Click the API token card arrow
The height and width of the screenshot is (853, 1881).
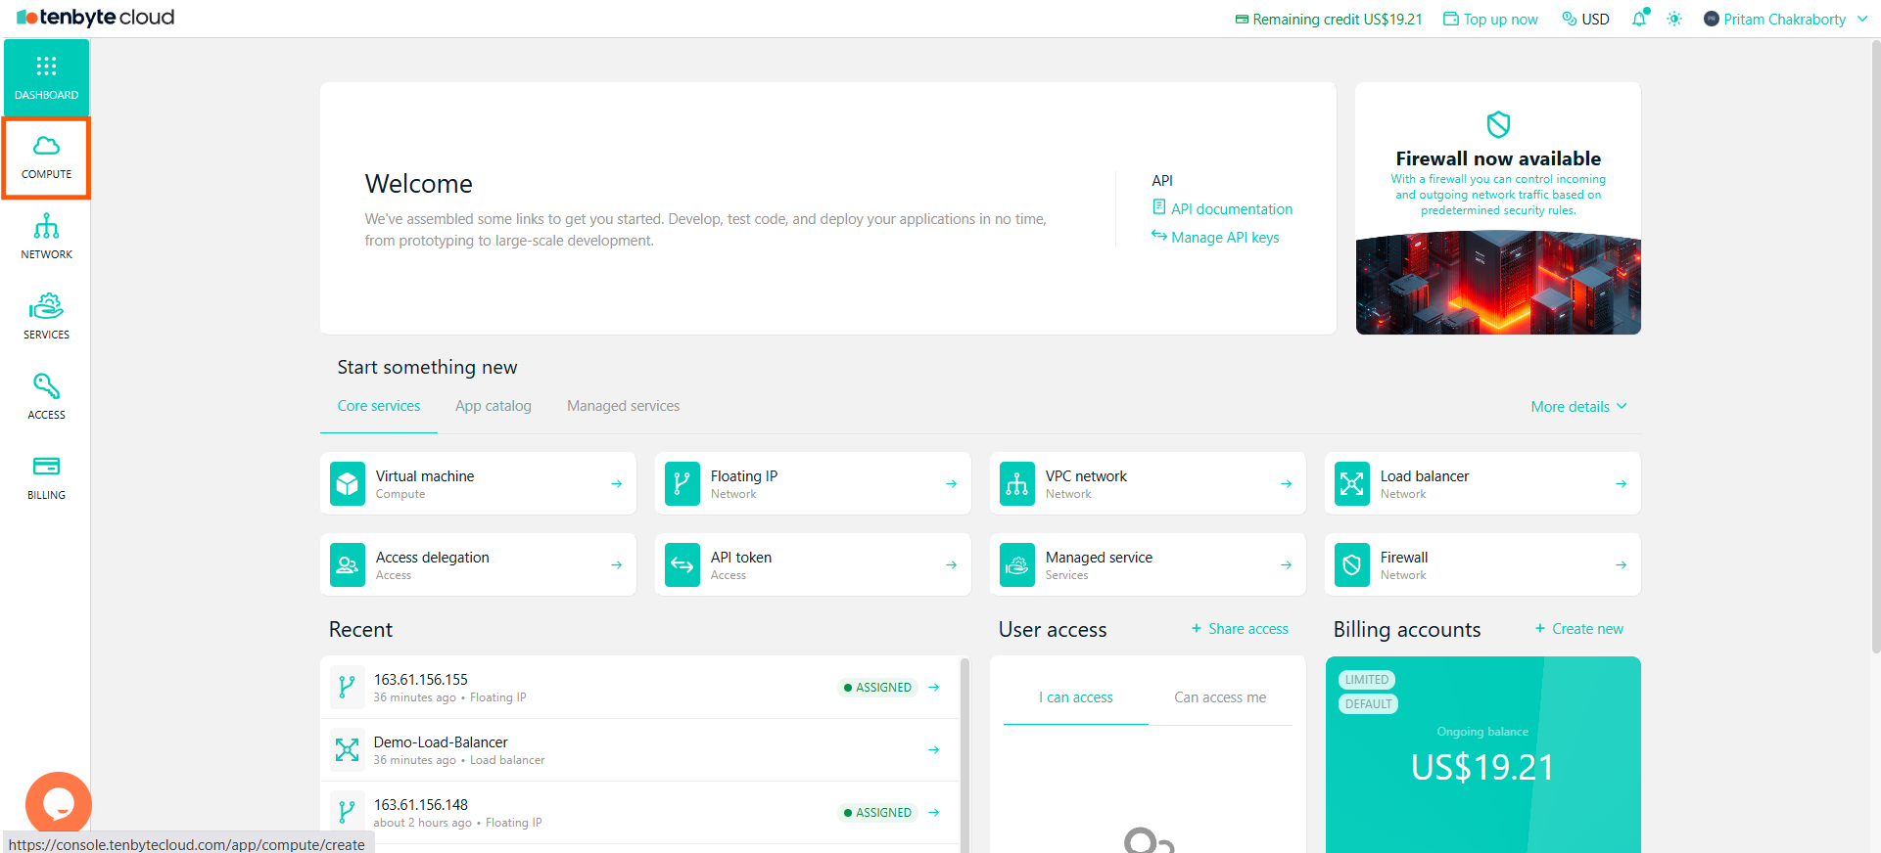point(951,564)
